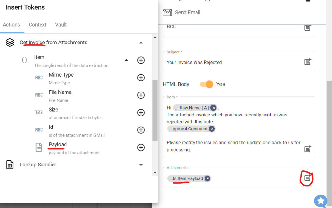Screen dimensions: 332x208
Task: Open the insert token icon in Body field
Action: [307, 149]
